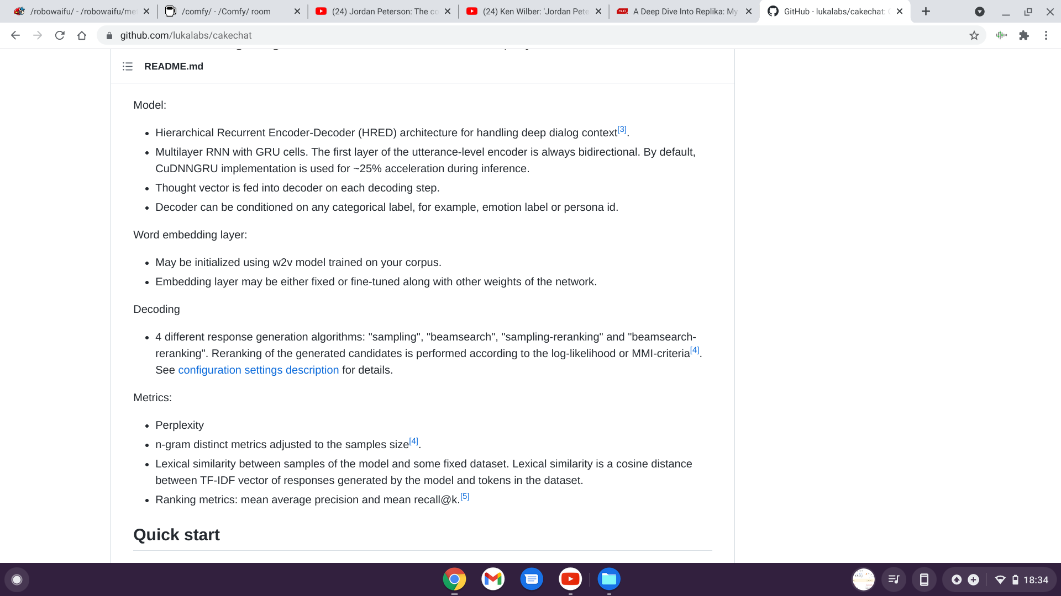Open the Files app in the shelf
Viewport: 1061px width, 596px height.
609,579
